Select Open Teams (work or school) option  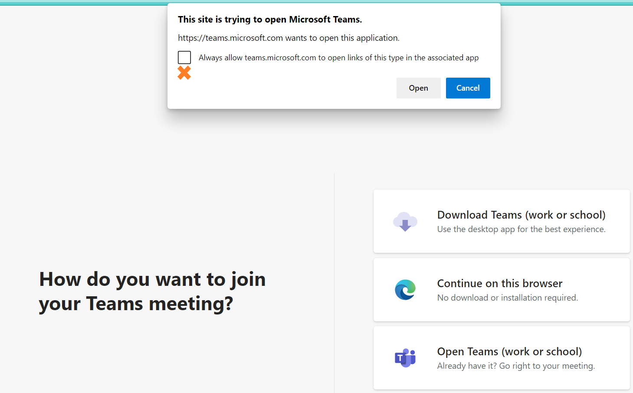[502, 358]
